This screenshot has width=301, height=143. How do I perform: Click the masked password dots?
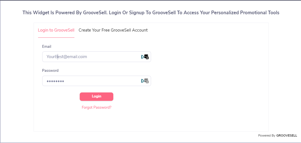tap(55, 81)
